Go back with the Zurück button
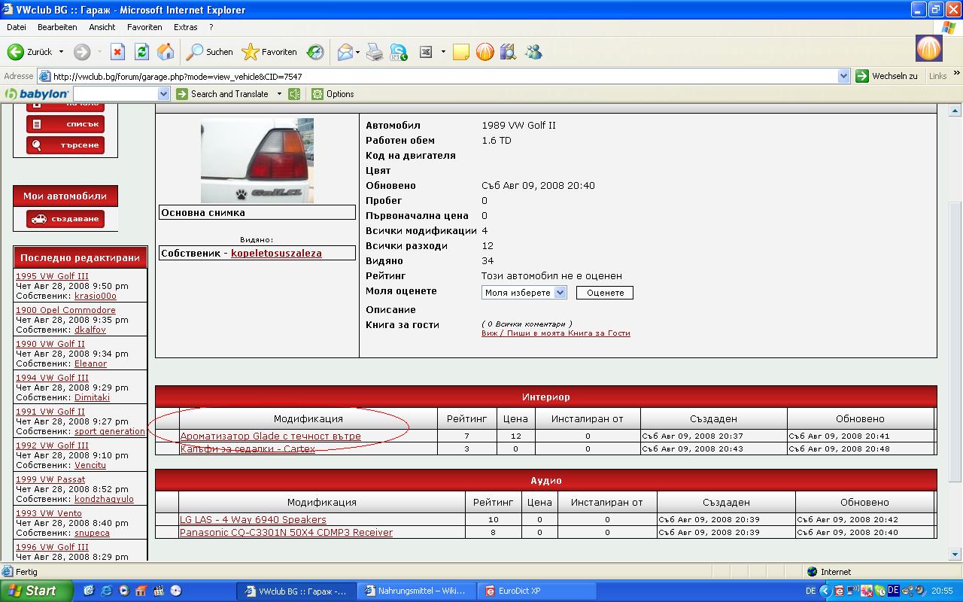Image resolution: width=963 pixels, height=602 pixels. tap(30, 52)
